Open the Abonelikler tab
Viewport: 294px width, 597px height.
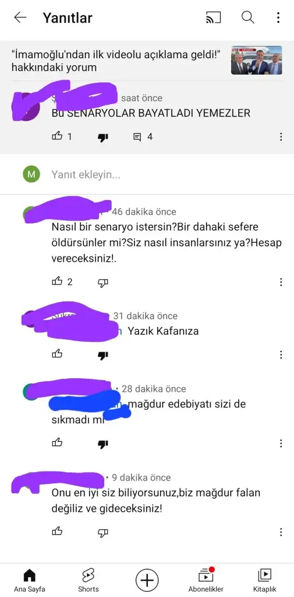[206, 580]
